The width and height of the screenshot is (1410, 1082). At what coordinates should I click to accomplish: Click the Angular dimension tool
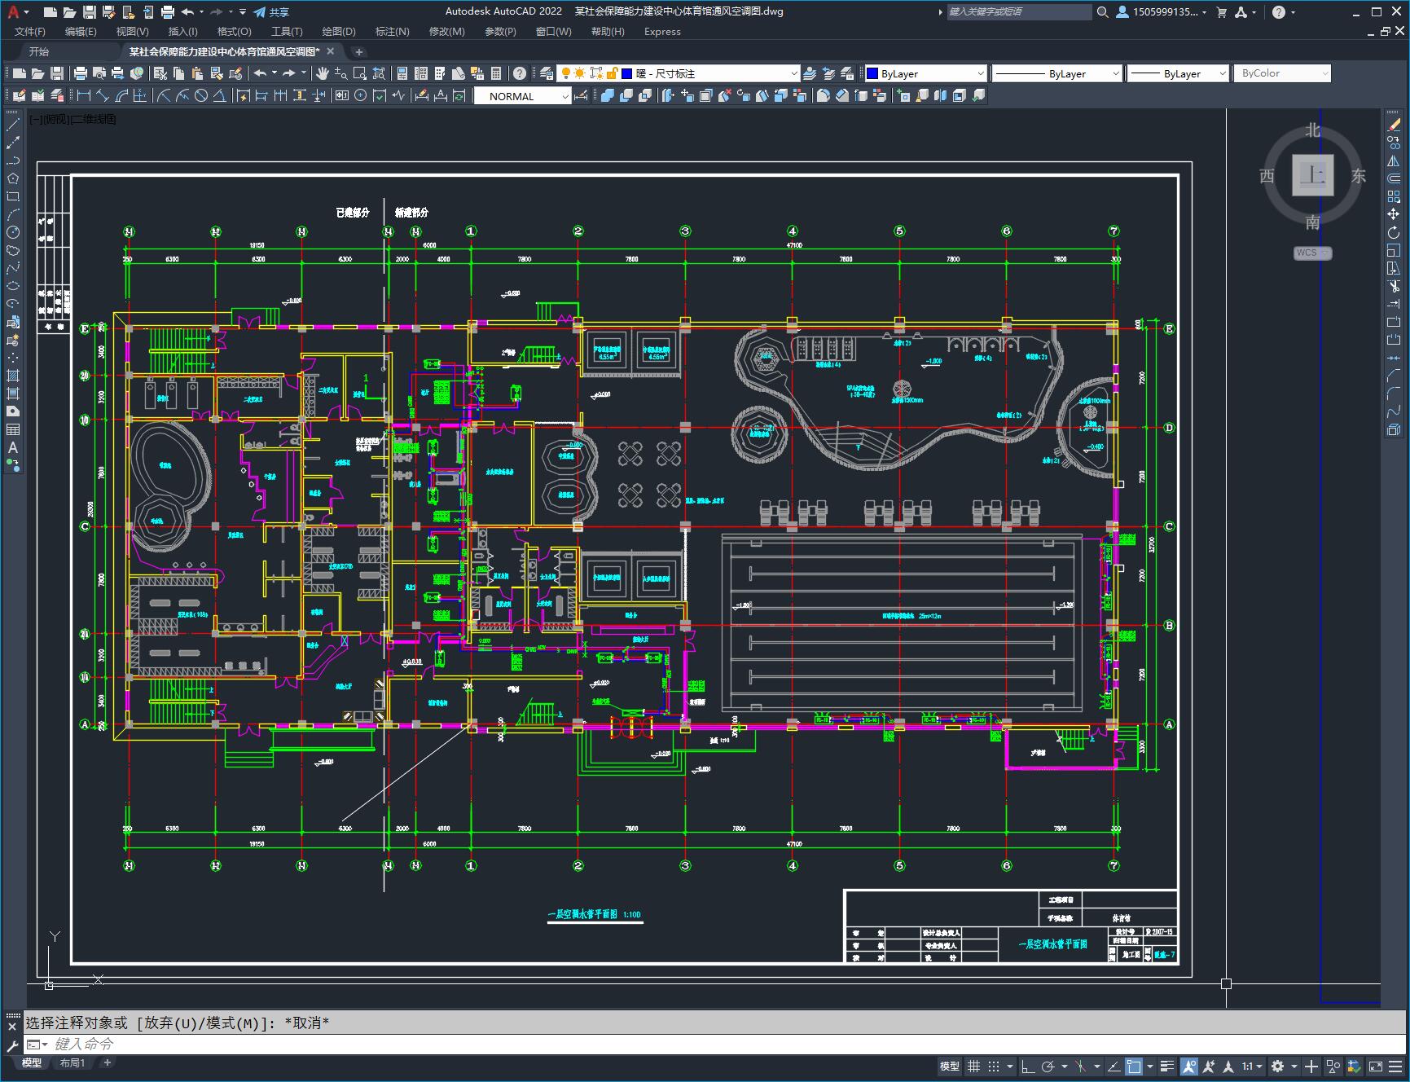(x=219, y=96)
